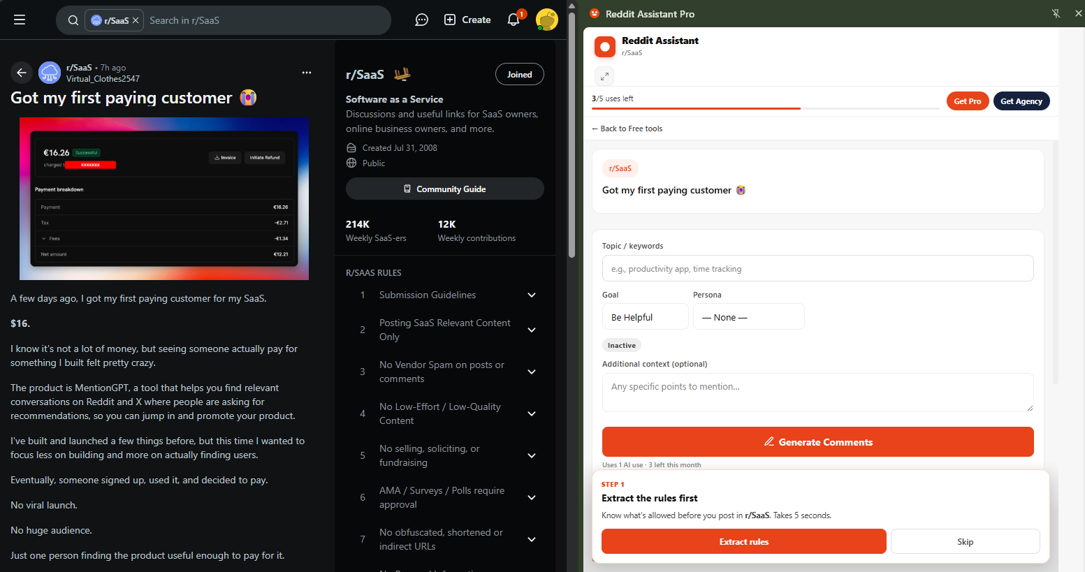Click the uses-left progress bar

pos(765,108)
